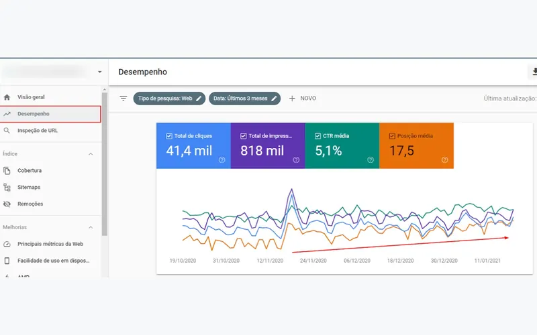
Task: Click the Tipo de pesquisa: Web filter chip
Action: 169,98
